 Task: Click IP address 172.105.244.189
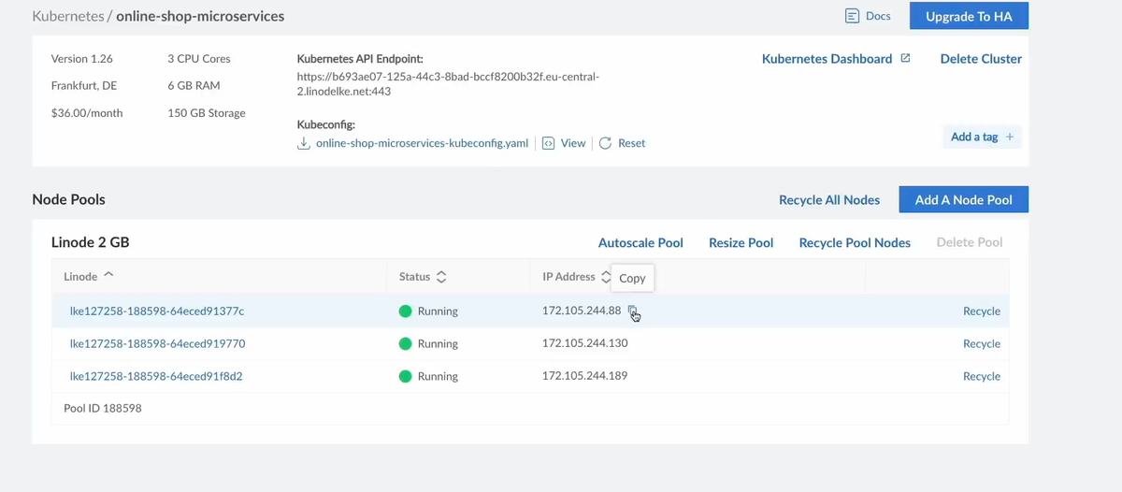tap(584, 376)
